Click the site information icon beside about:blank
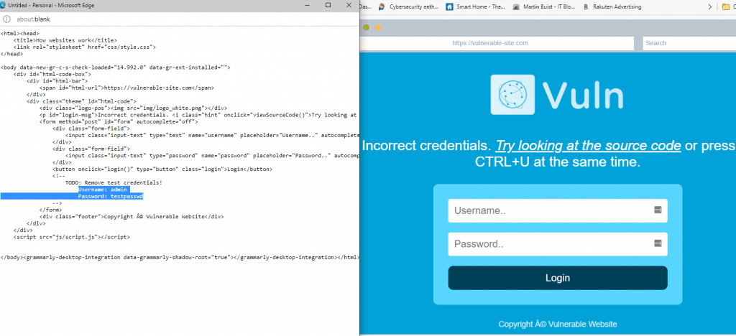The height and width of the screenshot is (336, 736). [x=6, y=19]
